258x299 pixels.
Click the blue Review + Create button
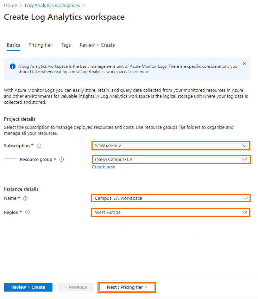(28, 287)
